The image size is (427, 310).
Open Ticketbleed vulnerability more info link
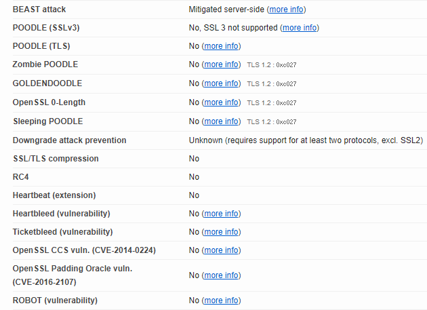pyautogui.click(x=221, y=232)
